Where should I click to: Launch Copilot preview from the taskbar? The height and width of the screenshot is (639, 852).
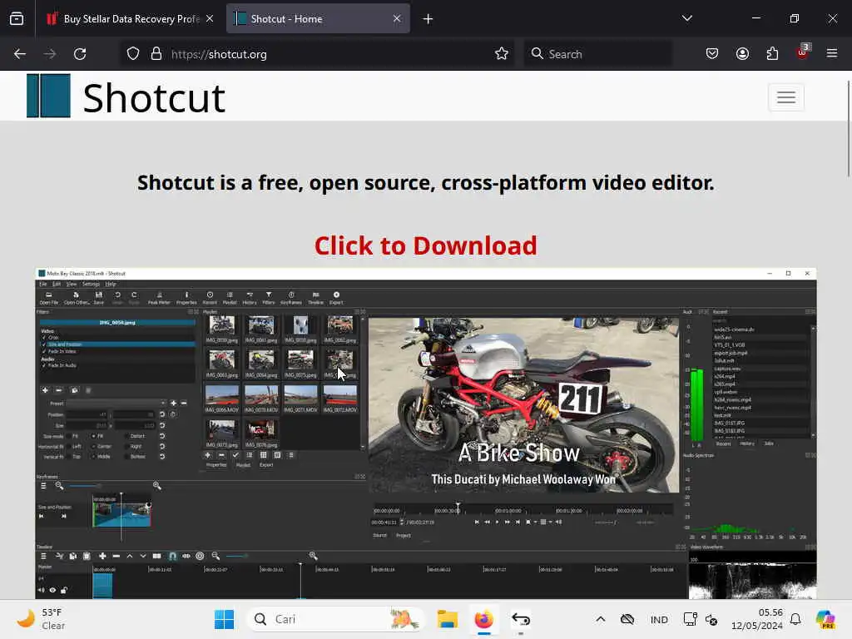[x=825, y=619]
